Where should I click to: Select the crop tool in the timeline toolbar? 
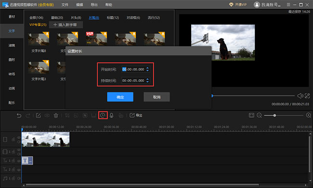67,116
